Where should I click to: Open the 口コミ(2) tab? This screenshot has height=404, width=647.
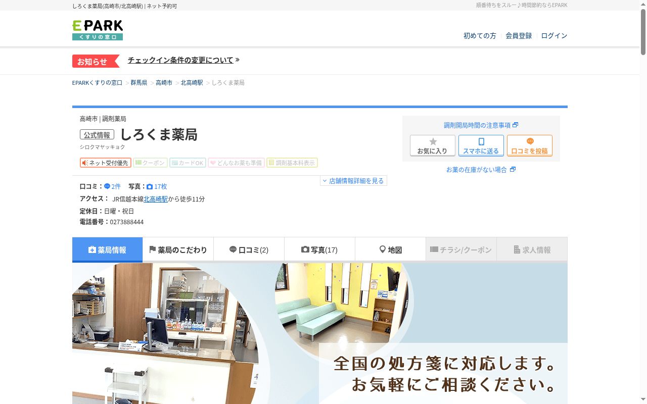pyautogui.click(x=249, y=250)
